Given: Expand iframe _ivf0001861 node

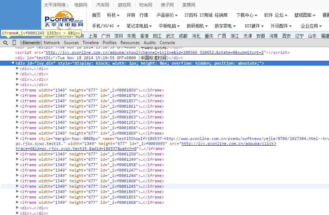Looking at the screenshot, I should click(x=18, y=106).
